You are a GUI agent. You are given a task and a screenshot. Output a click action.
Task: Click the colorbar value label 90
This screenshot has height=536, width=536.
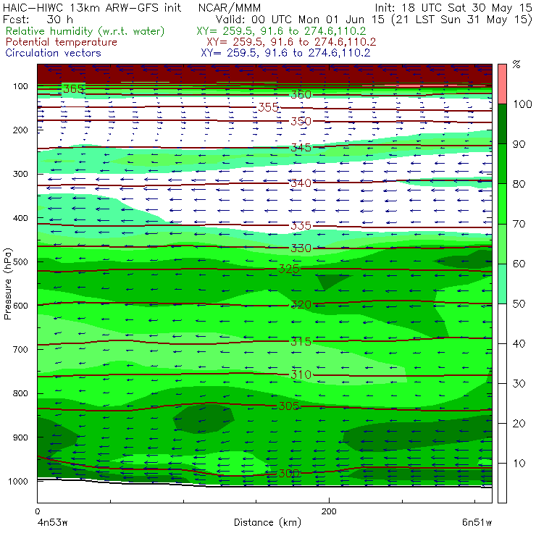pos(519,144)
